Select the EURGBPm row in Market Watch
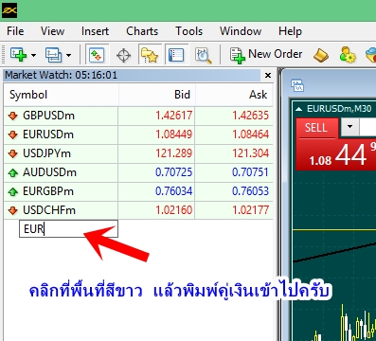The image size is (376, 341). pyautogui.click(x=138, y=191)
